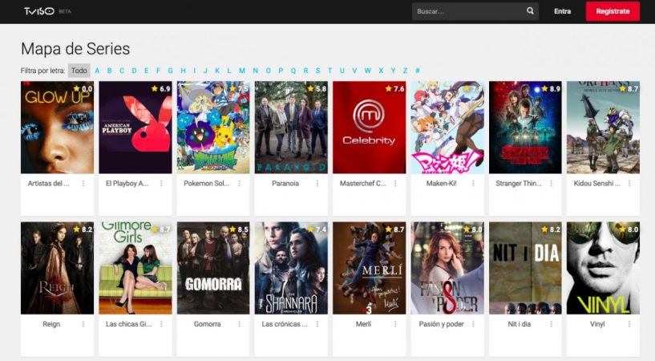The width and height of the screenshot is (655, 361).
Task: Filter series by letter M
Action: pyautogui.click(x=242, y=71)
